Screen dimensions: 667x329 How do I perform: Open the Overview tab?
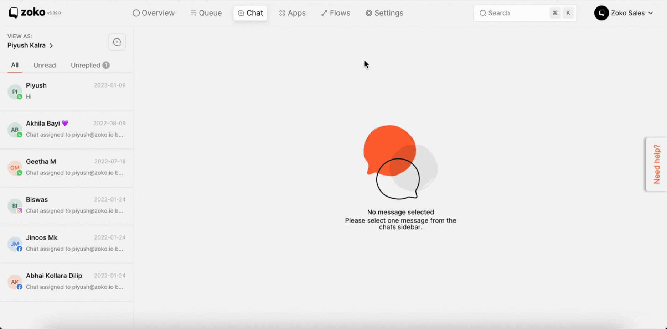coord(154,13)
